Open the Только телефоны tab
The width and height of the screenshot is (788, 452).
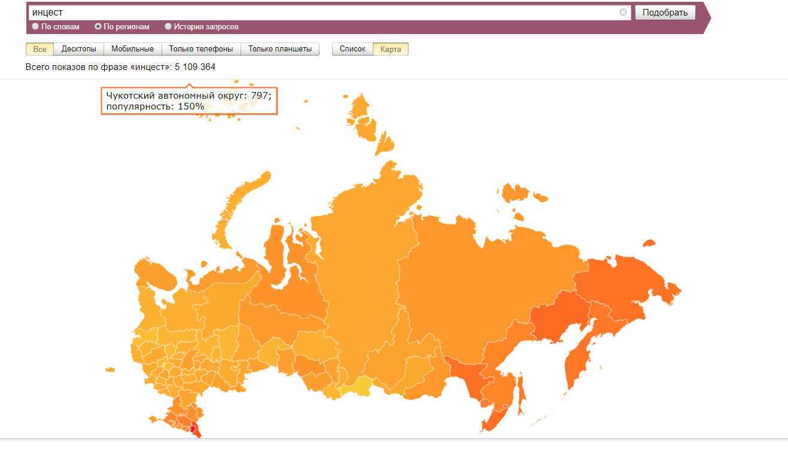point(201,49)
